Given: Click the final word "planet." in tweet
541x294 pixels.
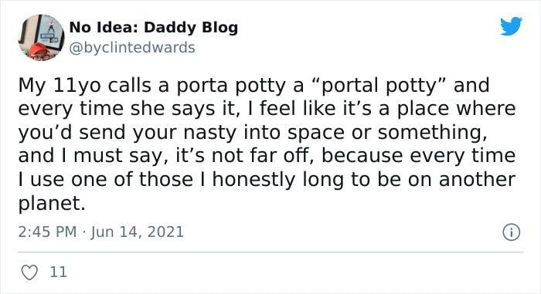Looking at the screenshot, I should click(x=52, y=204).
